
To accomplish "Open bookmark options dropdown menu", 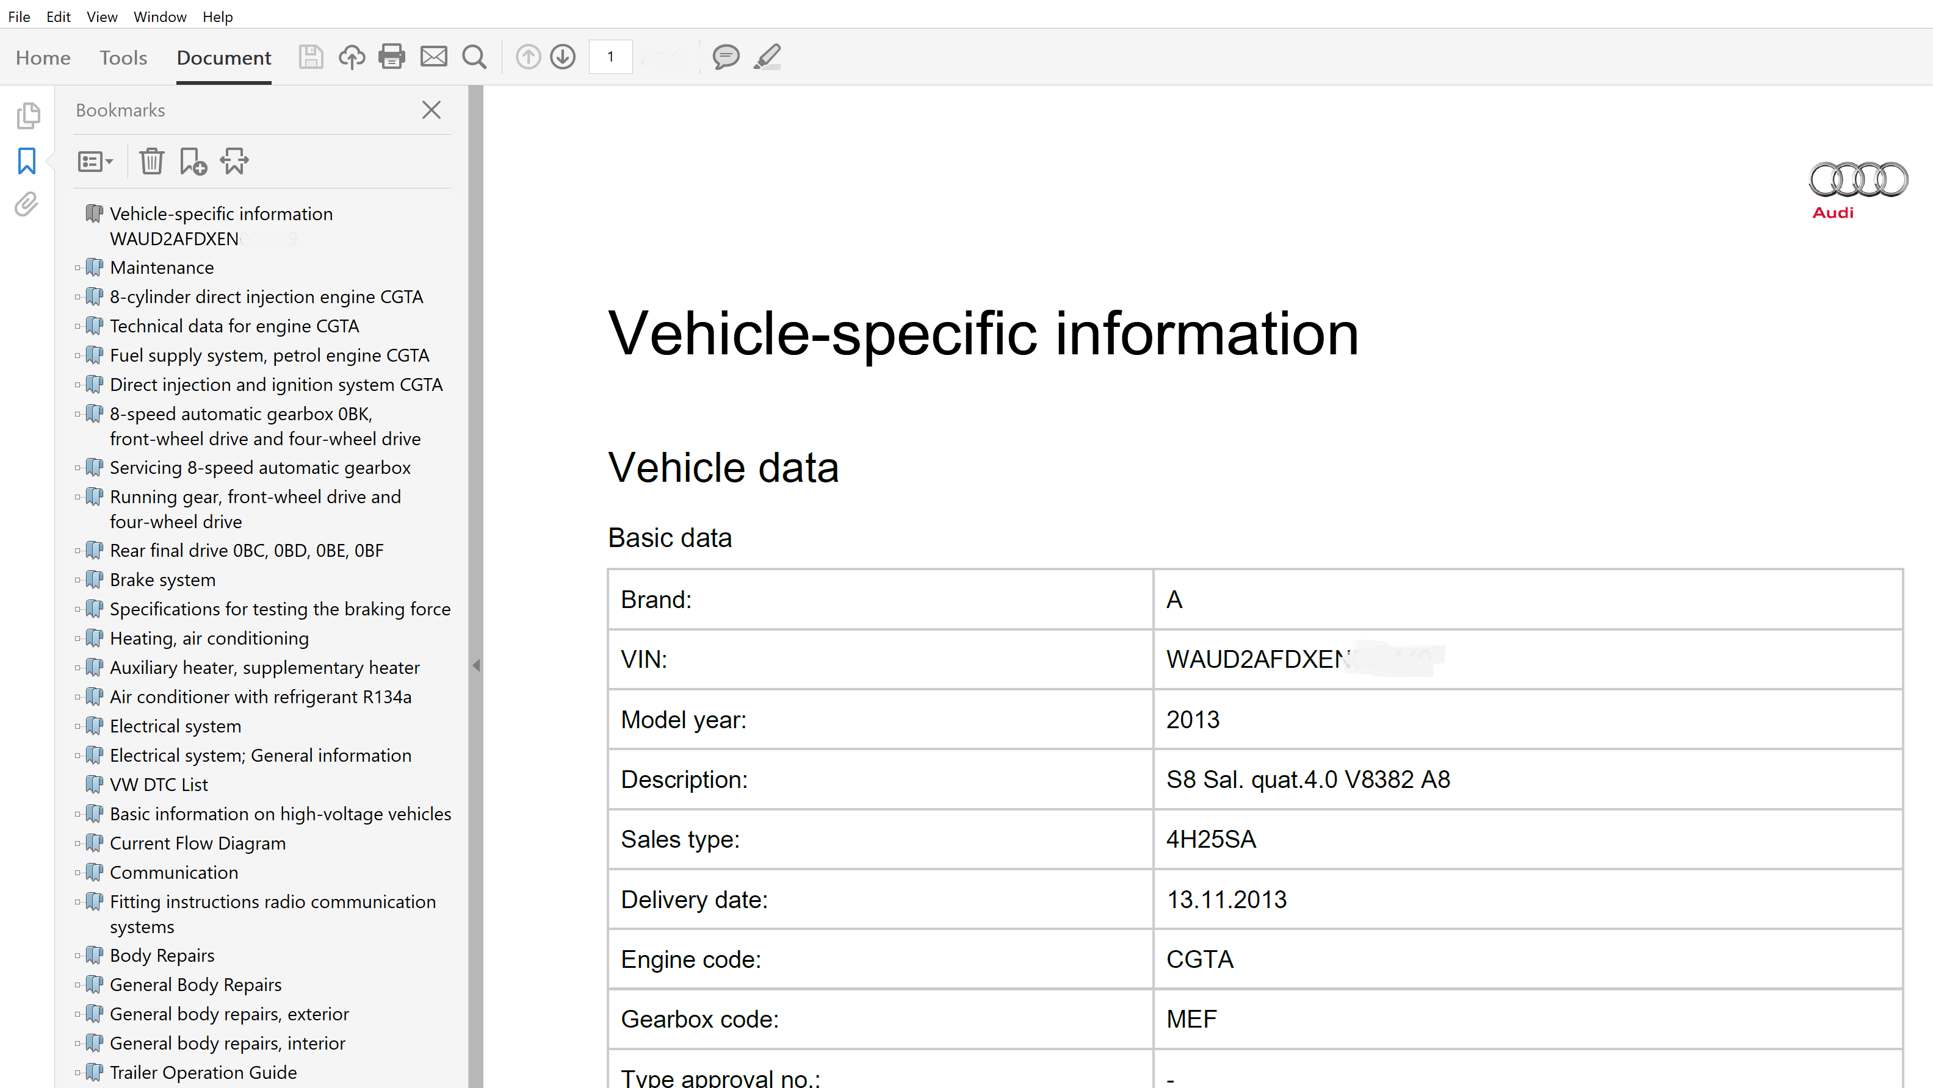I will click(x=95, y=161).
